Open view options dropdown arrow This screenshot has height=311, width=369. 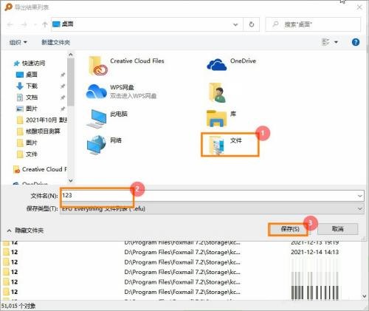point(336,42)
